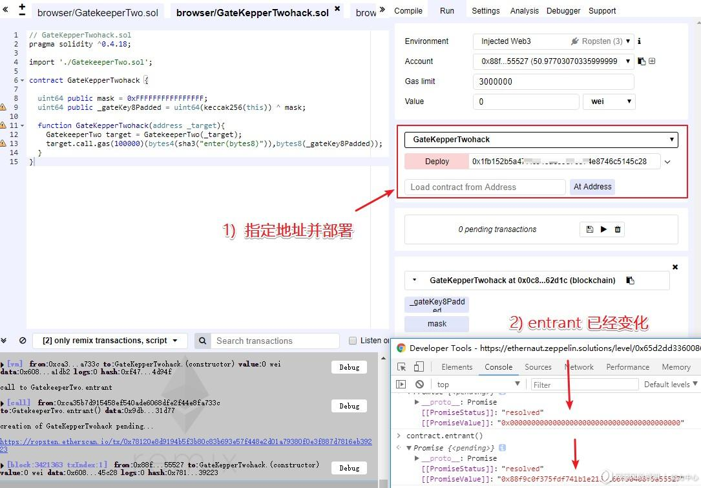Run recorded transactions with play icon
This screenshot has width=701, height=488.
click(x=603, y=229)
